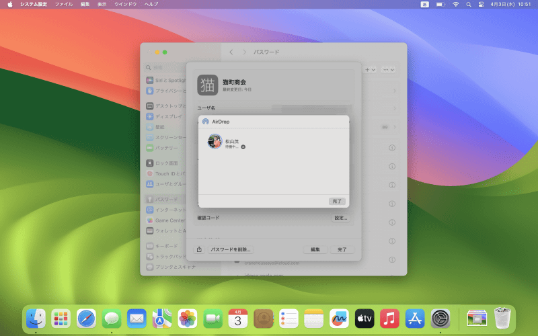
Task: Open Finder from the Dock
Action: [x=36, y=319]
